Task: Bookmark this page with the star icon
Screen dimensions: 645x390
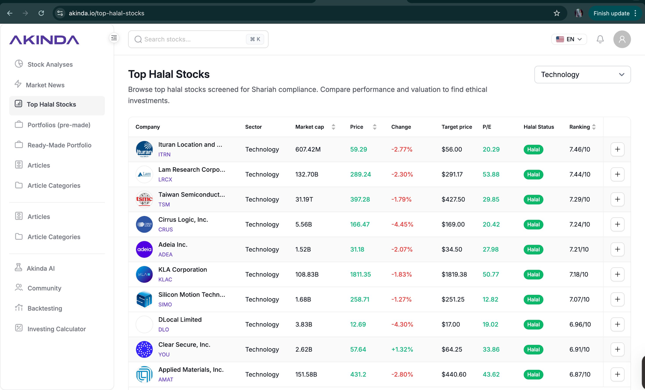Action: click(557, 13)
